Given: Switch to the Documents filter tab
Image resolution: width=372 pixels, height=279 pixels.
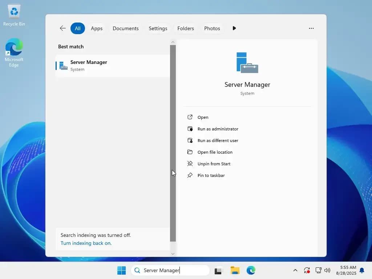Looking at the screenshot, I should [125, 28].
